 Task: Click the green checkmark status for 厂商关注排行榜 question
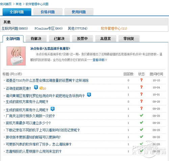pyautogui.click(x=141, y=115)
